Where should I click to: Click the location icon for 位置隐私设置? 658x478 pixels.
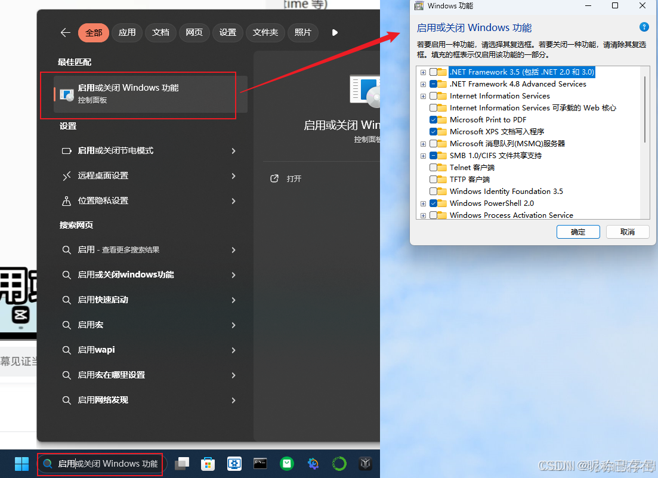(x=66, y=201)
